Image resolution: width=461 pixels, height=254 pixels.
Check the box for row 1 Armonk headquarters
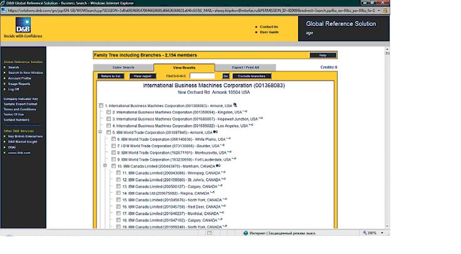click(101, 106)
